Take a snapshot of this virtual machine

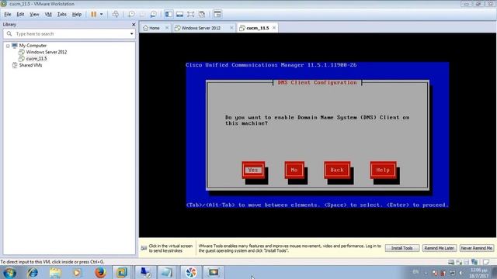(x=131, y=14)
